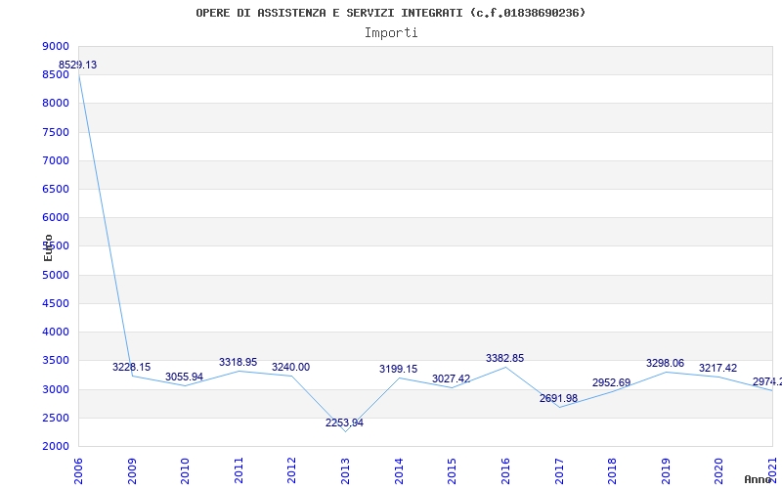This screenshot has height=489, width=782.
Task: Click x-axis year label 2016
Action: (505, 471)
